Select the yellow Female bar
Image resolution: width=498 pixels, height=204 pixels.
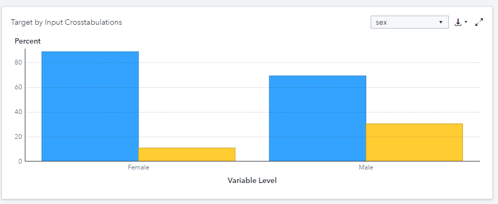(x=187, y=154)
